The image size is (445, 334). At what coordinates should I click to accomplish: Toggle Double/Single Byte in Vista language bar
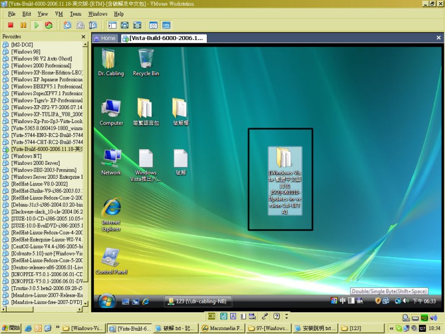point(352,301)
